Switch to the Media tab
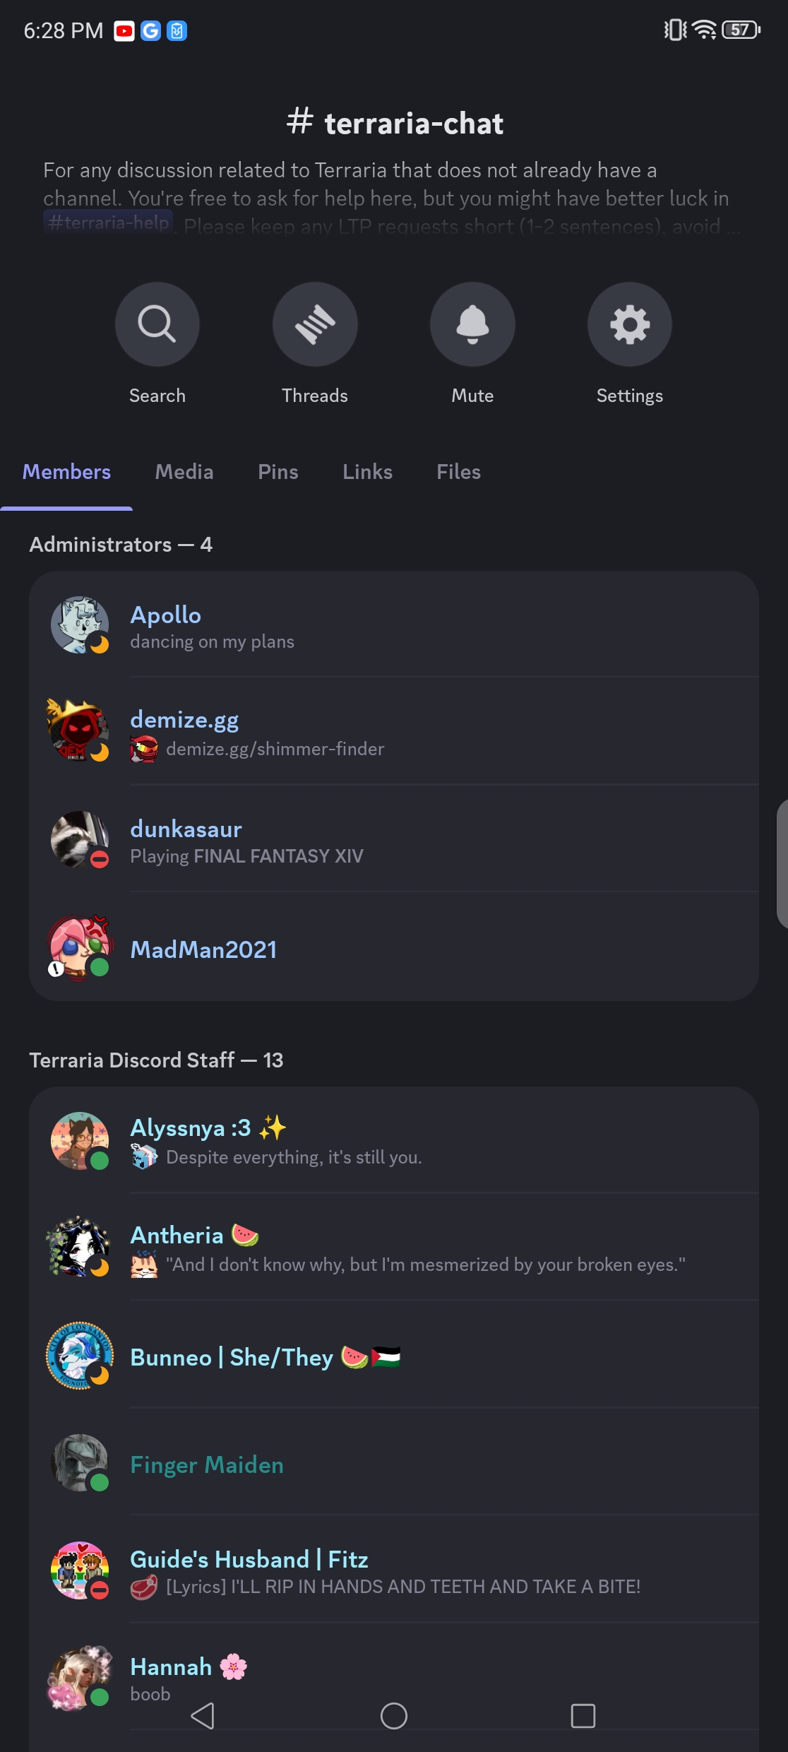This screenshot has height=1752, width=788. 184,472
